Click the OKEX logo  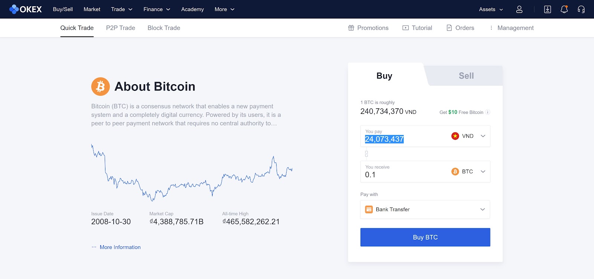26,9
